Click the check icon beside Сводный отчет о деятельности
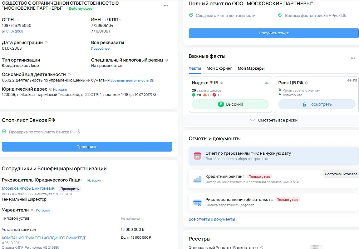 191,15
